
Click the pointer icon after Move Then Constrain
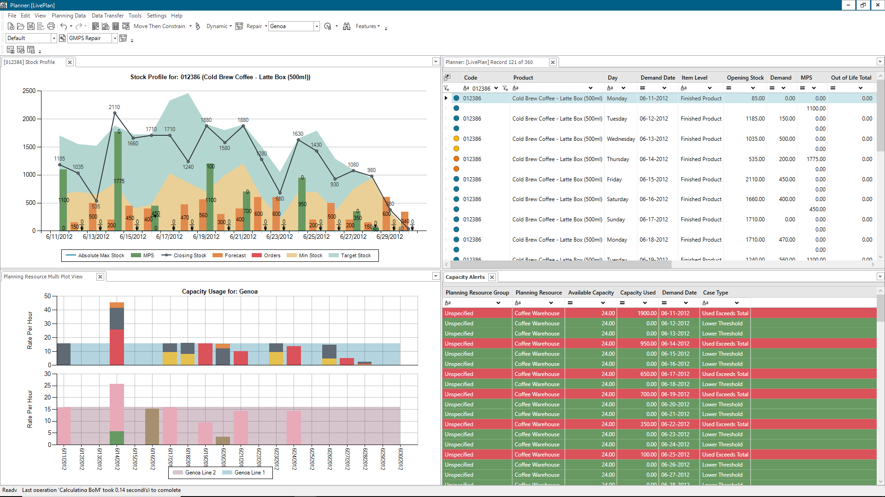[x=198, y=26]
